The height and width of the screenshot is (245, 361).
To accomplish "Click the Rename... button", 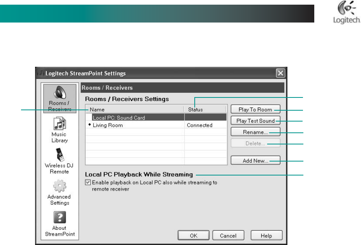I will (255, 132).
